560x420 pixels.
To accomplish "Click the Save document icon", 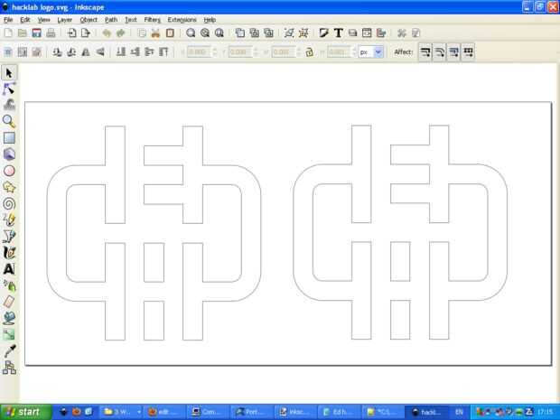I will pyautogui.click(x=36, y=33).
